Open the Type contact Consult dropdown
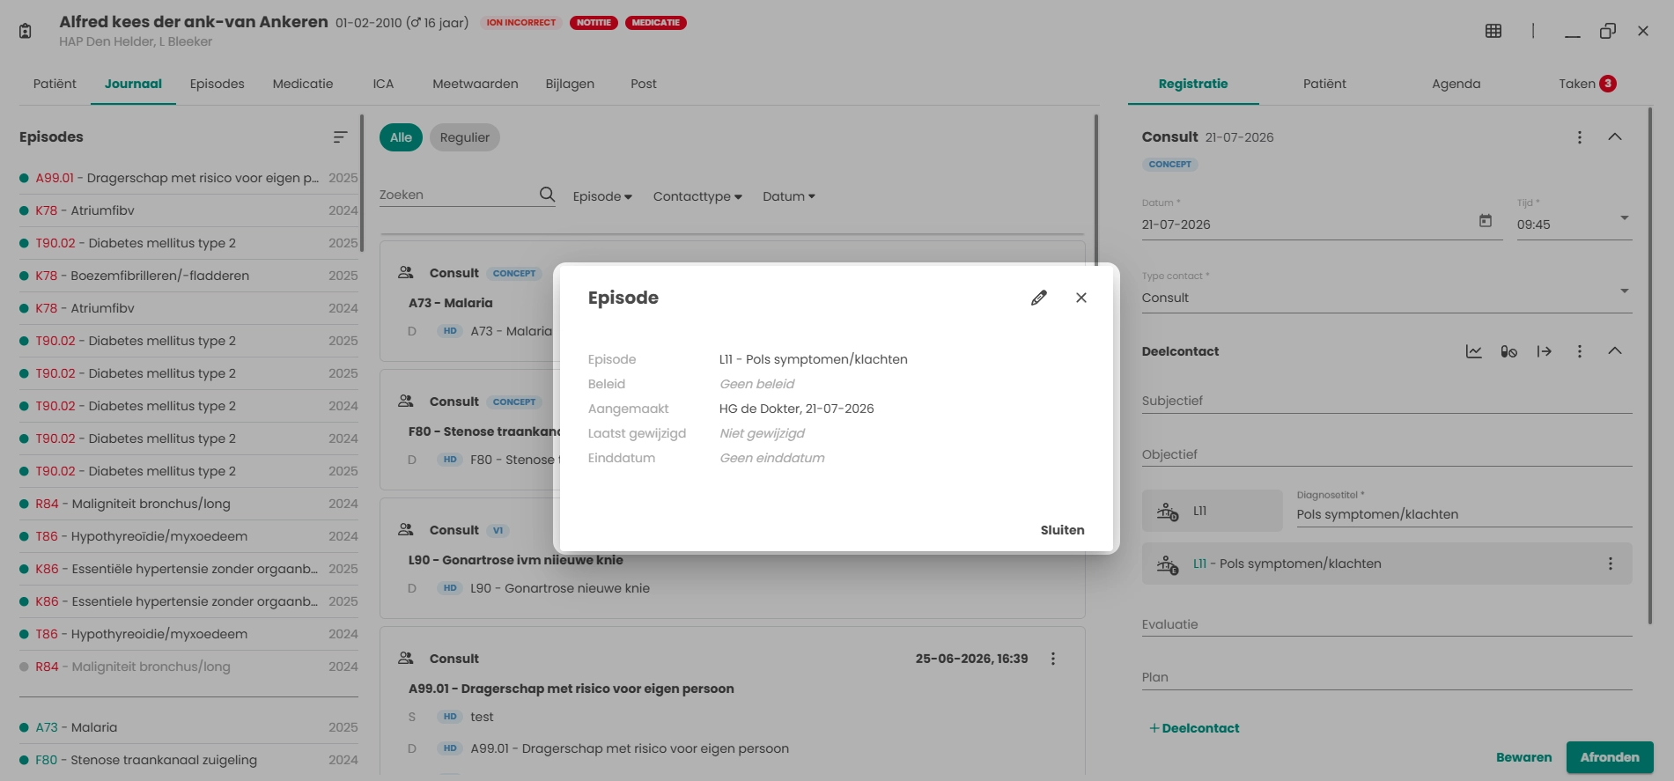The image size is (1674, 781). pos(1387,297)
